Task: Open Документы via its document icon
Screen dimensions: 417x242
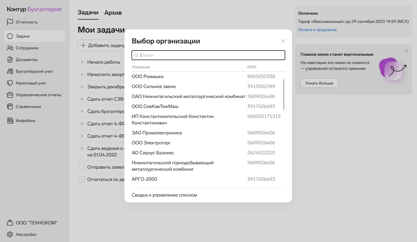Action: point(10,60)
